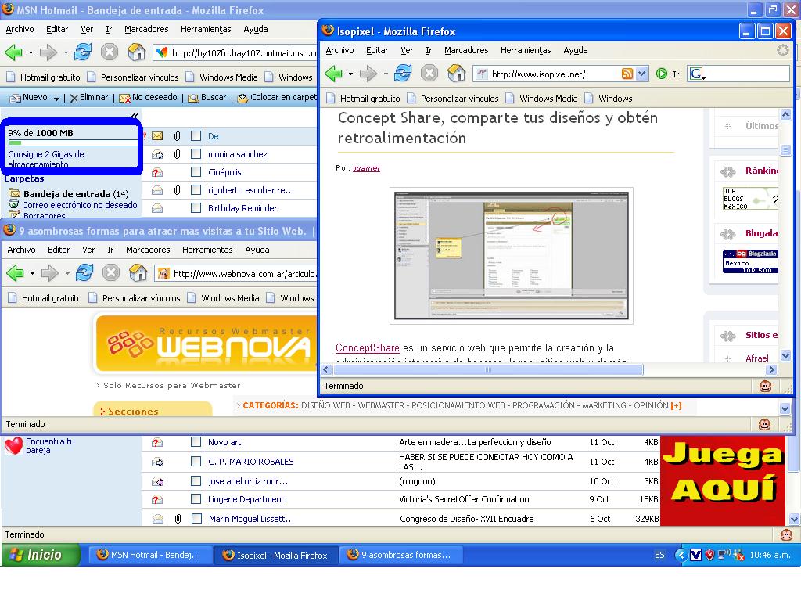
Task: Click the red shield icon in system tray
Action: coord(709,555)
